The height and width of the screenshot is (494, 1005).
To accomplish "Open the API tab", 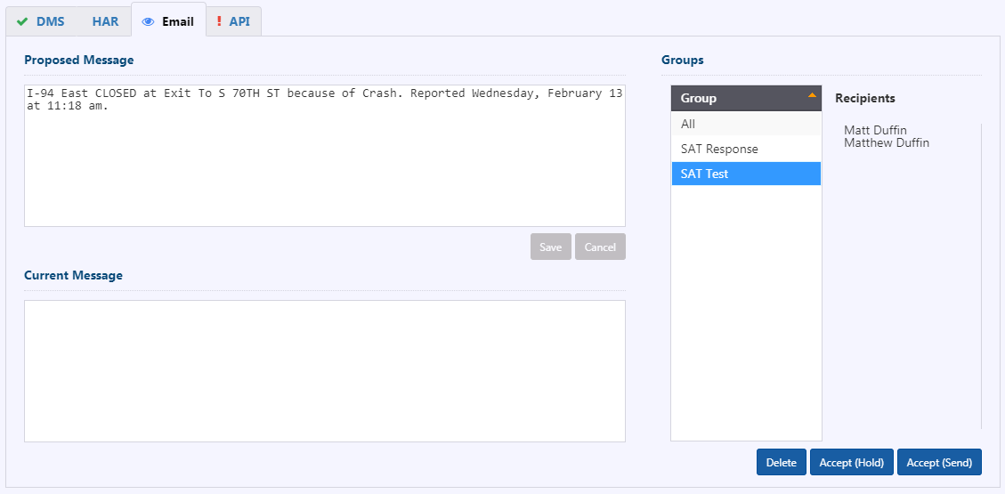I will click(233, 21).
